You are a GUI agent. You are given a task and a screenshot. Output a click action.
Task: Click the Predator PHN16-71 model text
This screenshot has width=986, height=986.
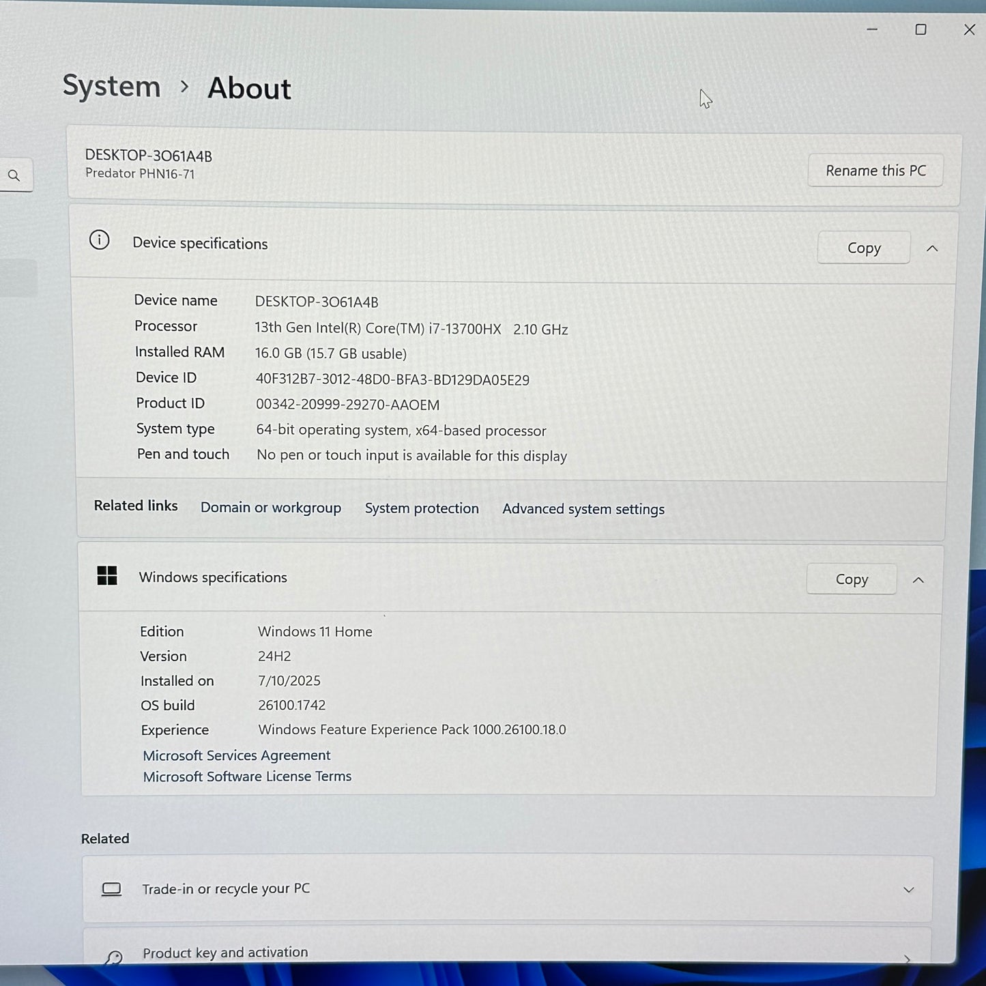[x=140, y=174]
